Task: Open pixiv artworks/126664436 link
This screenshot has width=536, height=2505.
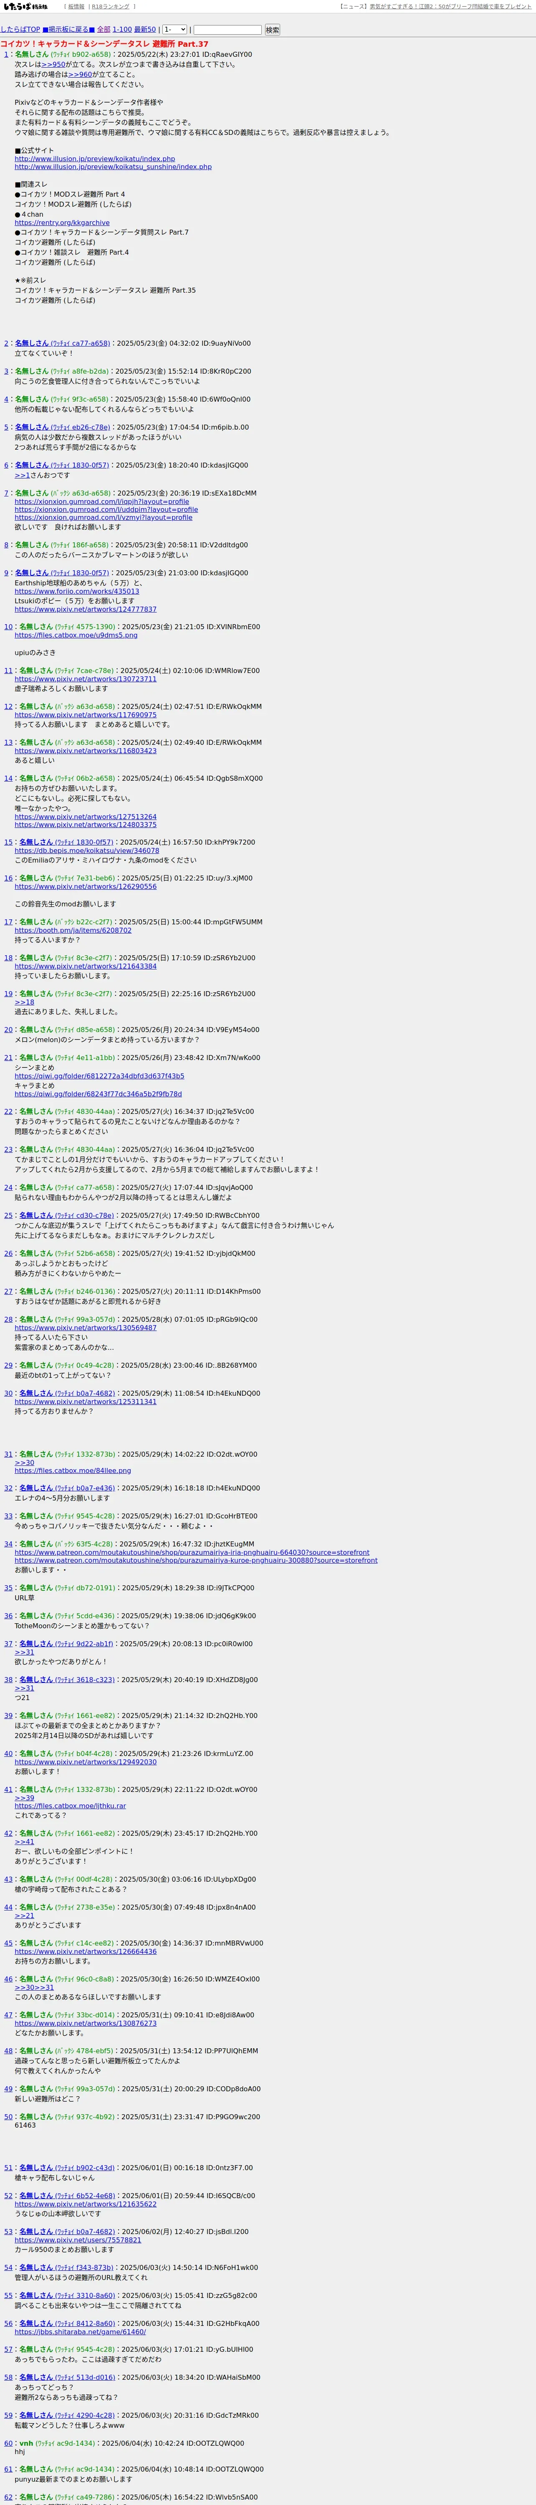Action: point(86,1953)
